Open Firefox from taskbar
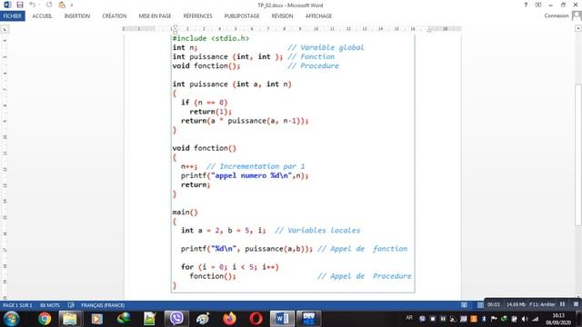 (x=229, y=319)
